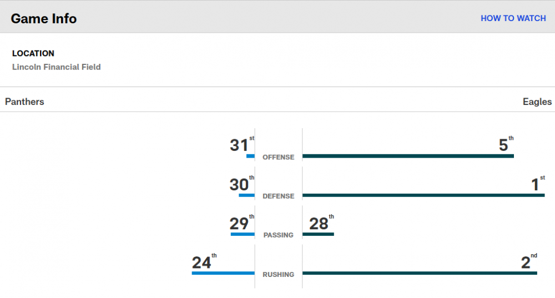Image resolution: width=555 pixels, height=298 pixels.
Task: Click the Game Info heading
Action: coord(44,18)
